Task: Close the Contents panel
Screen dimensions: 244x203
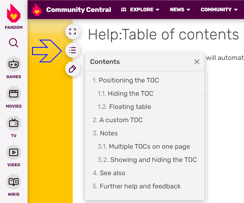Action: (197, 62)
